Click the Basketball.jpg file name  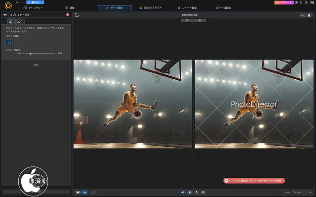190,15
